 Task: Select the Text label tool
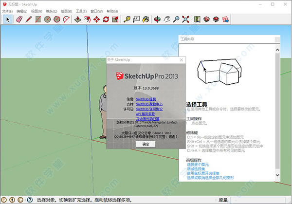(x=136, y=19)
